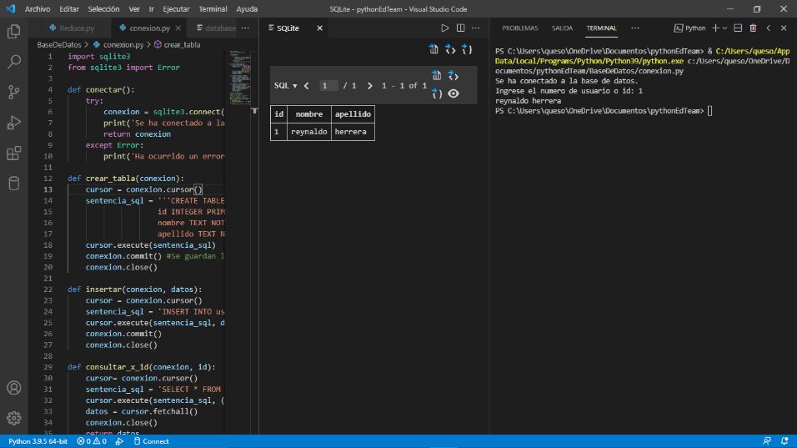797x448 pixels.
Task: Split the SQLite editor to the right
Action: point(460,28)
